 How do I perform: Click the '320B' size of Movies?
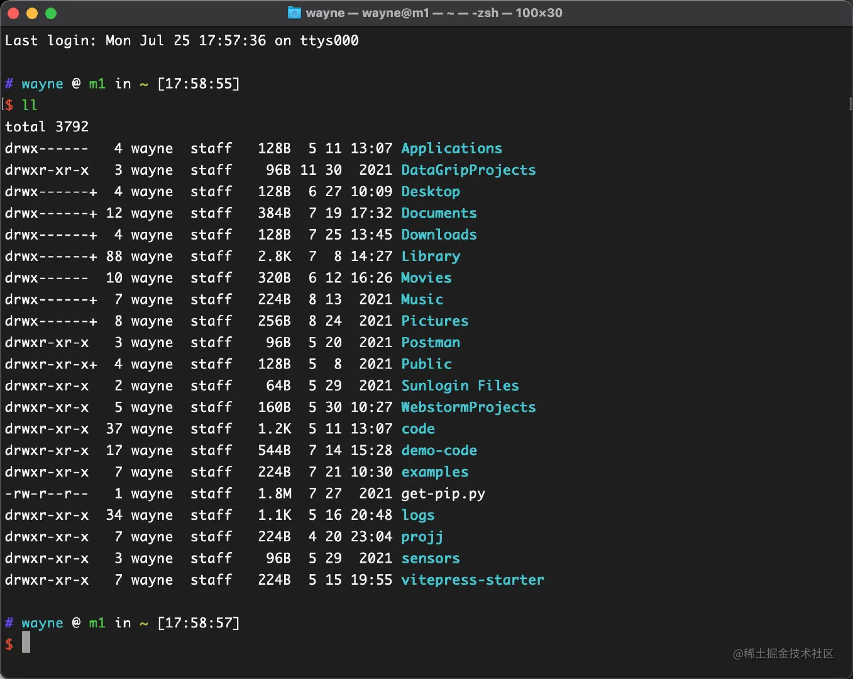point(274,278)
